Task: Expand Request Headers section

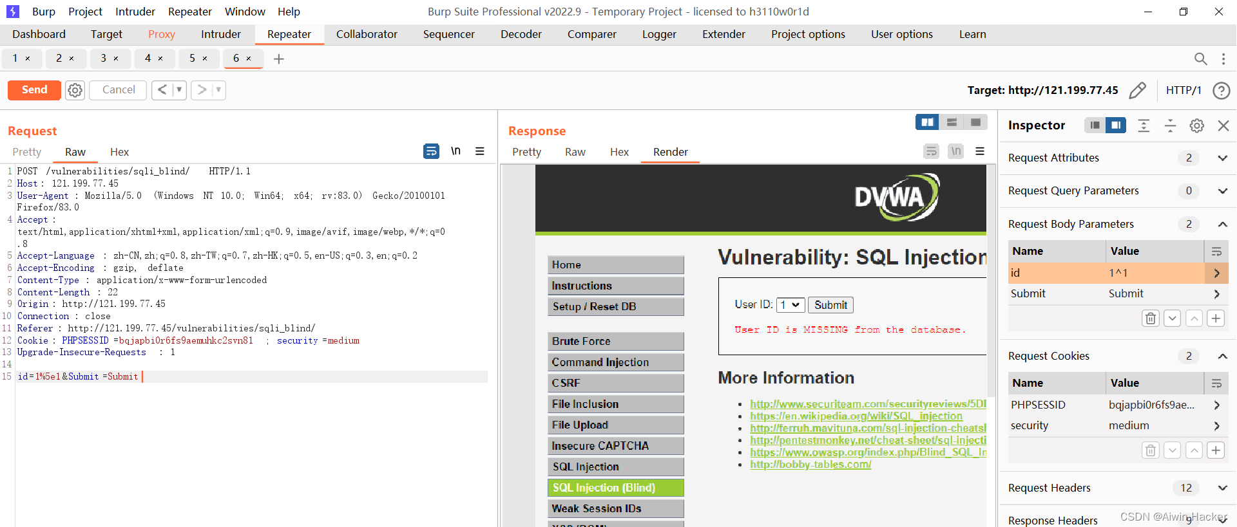Action: tap(1222, 488)
